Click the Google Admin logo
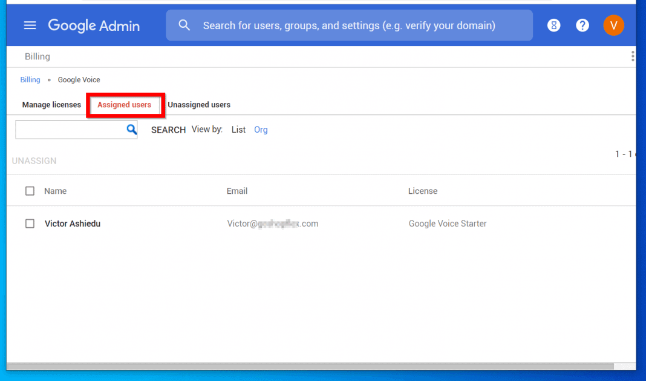 pyautogui.click(x=94, y=25)
